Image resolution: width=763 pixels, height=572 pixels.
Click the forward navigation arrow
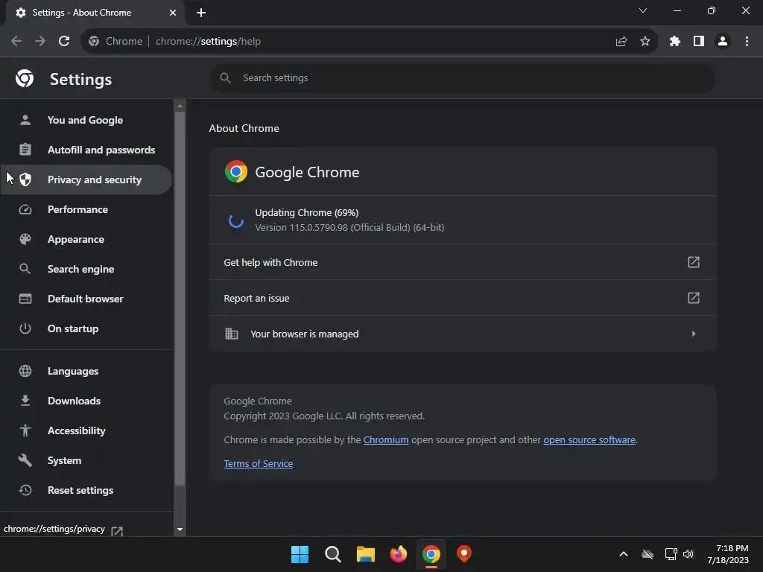[40, 42]
